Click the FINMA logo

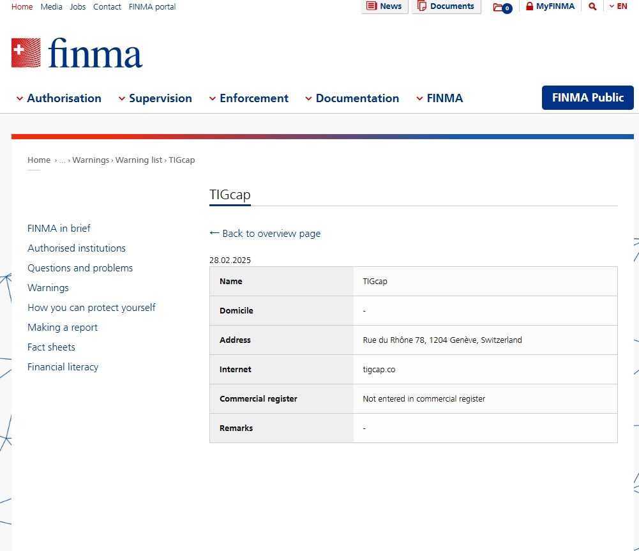click(x=77, y=53)
